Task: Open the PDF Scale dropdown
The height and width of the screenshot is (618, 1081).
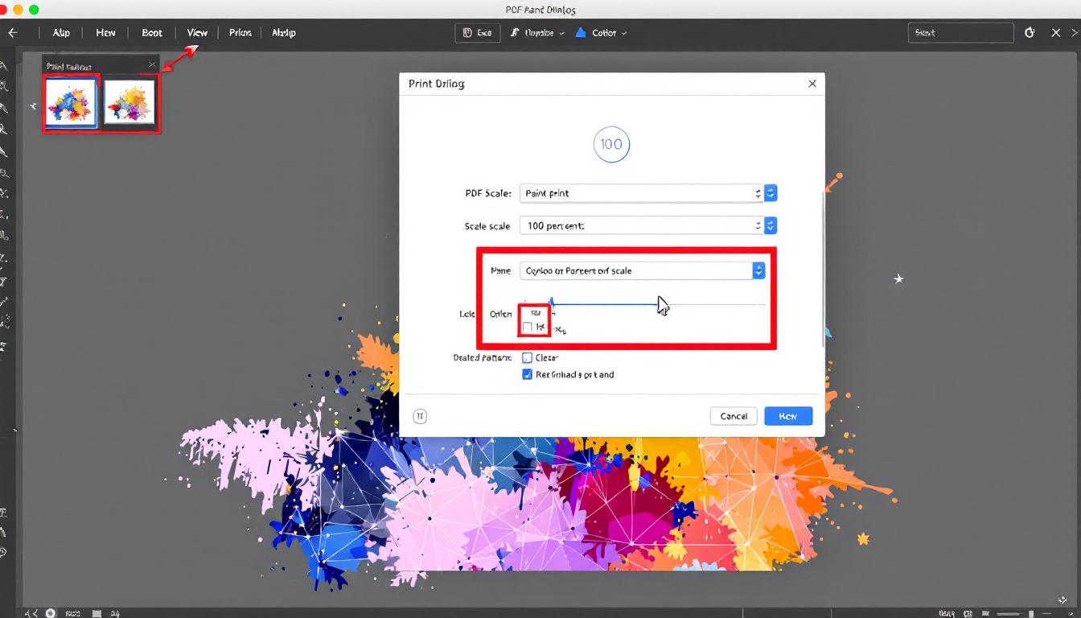Action: (770, 193)
